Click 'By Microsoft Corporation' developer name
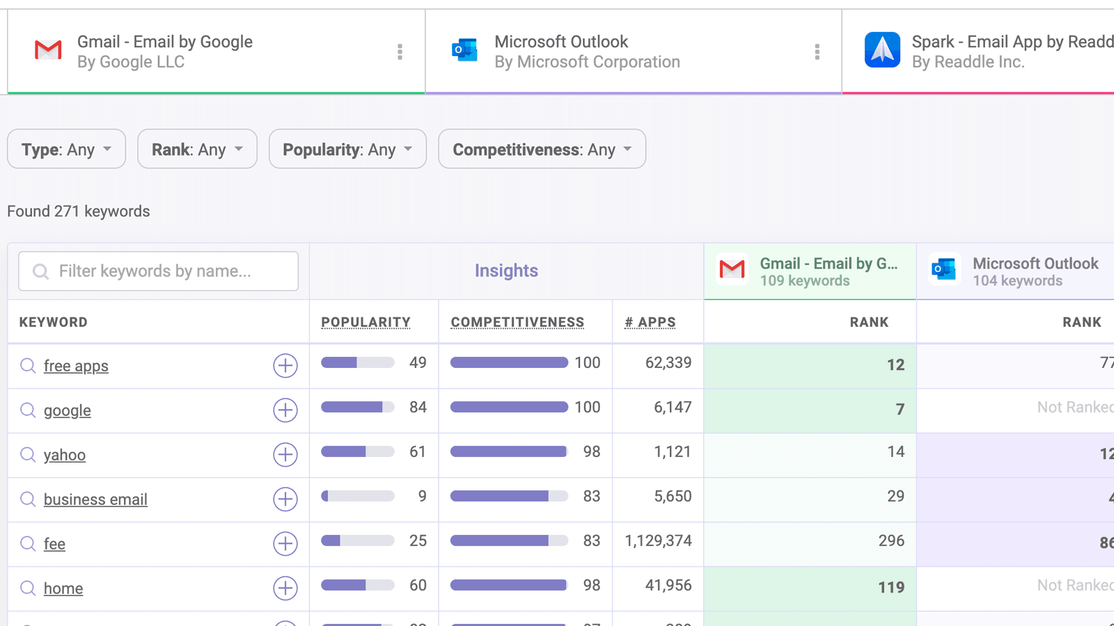The width and height of the screenshot is (1114, 626). [587, 62]
